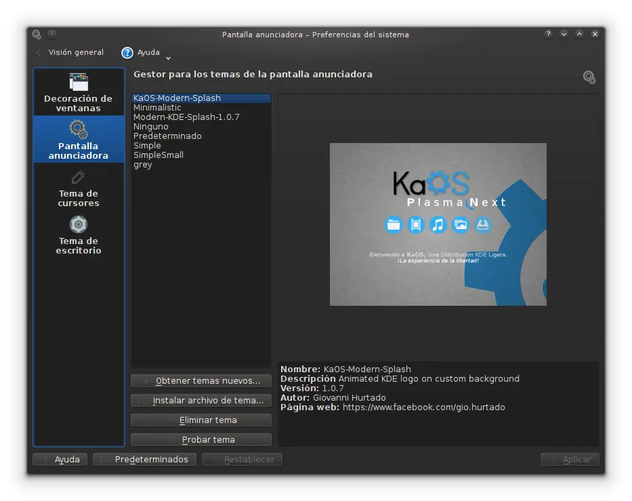Click Probar tema button
Screen dimensions: 632x501
click(201, 440)
